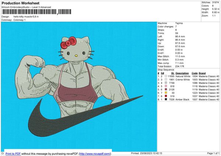Screen dimensions: 221x156
Task: Click the stitch count '11695' cell
Action: (x=171, y=76)
